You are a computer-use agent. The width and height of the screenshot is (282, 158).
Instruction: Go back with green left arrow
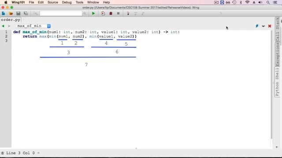pyautogui.click(x=3, y=26)
